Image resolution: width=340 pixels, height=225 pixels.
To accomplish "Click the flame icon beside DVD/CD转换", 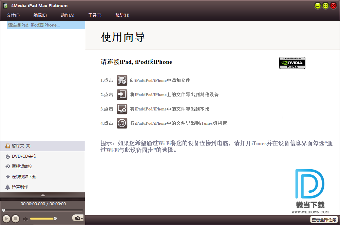I will [8, 156].
